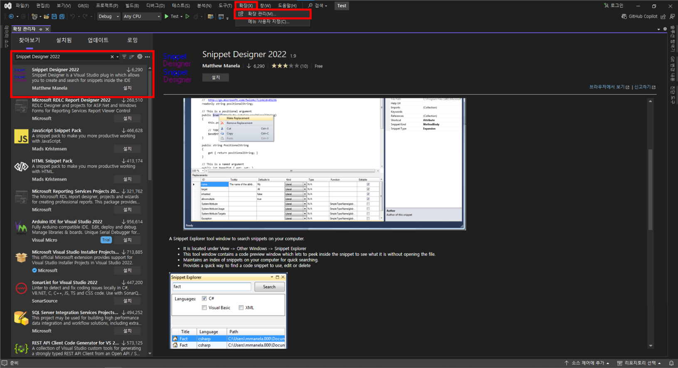The height and width of the screenshot is (368, 678).
Task: Click the three-dot more options icon
Action: [148, 57]
